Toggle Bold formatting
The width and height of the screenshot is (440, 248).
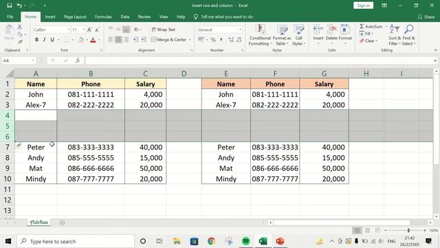click(x=36, y=40)
